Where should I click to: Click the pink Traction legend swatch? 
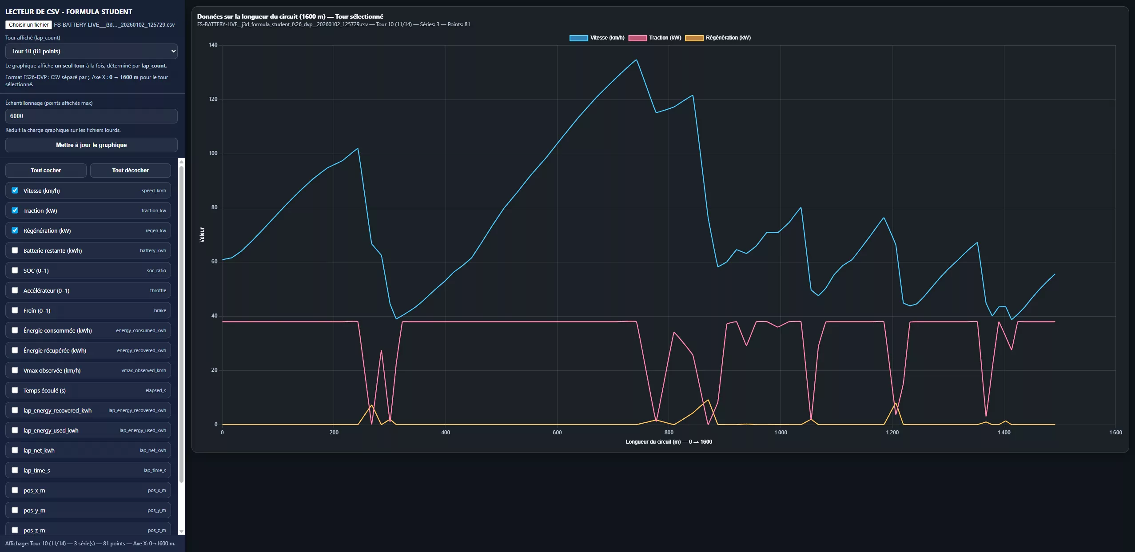637,38
